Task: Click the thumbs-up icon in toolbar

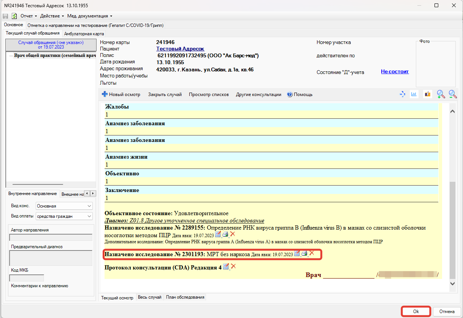Action: pyautogui.click(x=427, y=94)
